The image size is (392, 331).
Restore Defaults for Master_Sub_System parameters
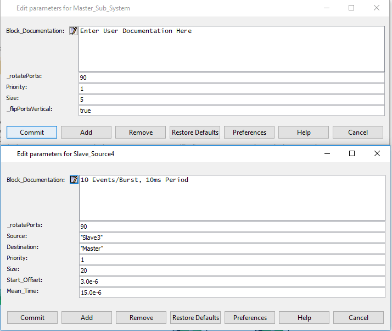(x=195, y=133)
